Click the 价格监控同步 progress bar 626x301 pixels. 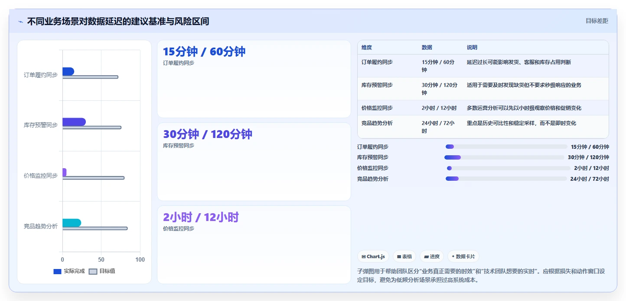pyautogui.click(x=509, y=168)
